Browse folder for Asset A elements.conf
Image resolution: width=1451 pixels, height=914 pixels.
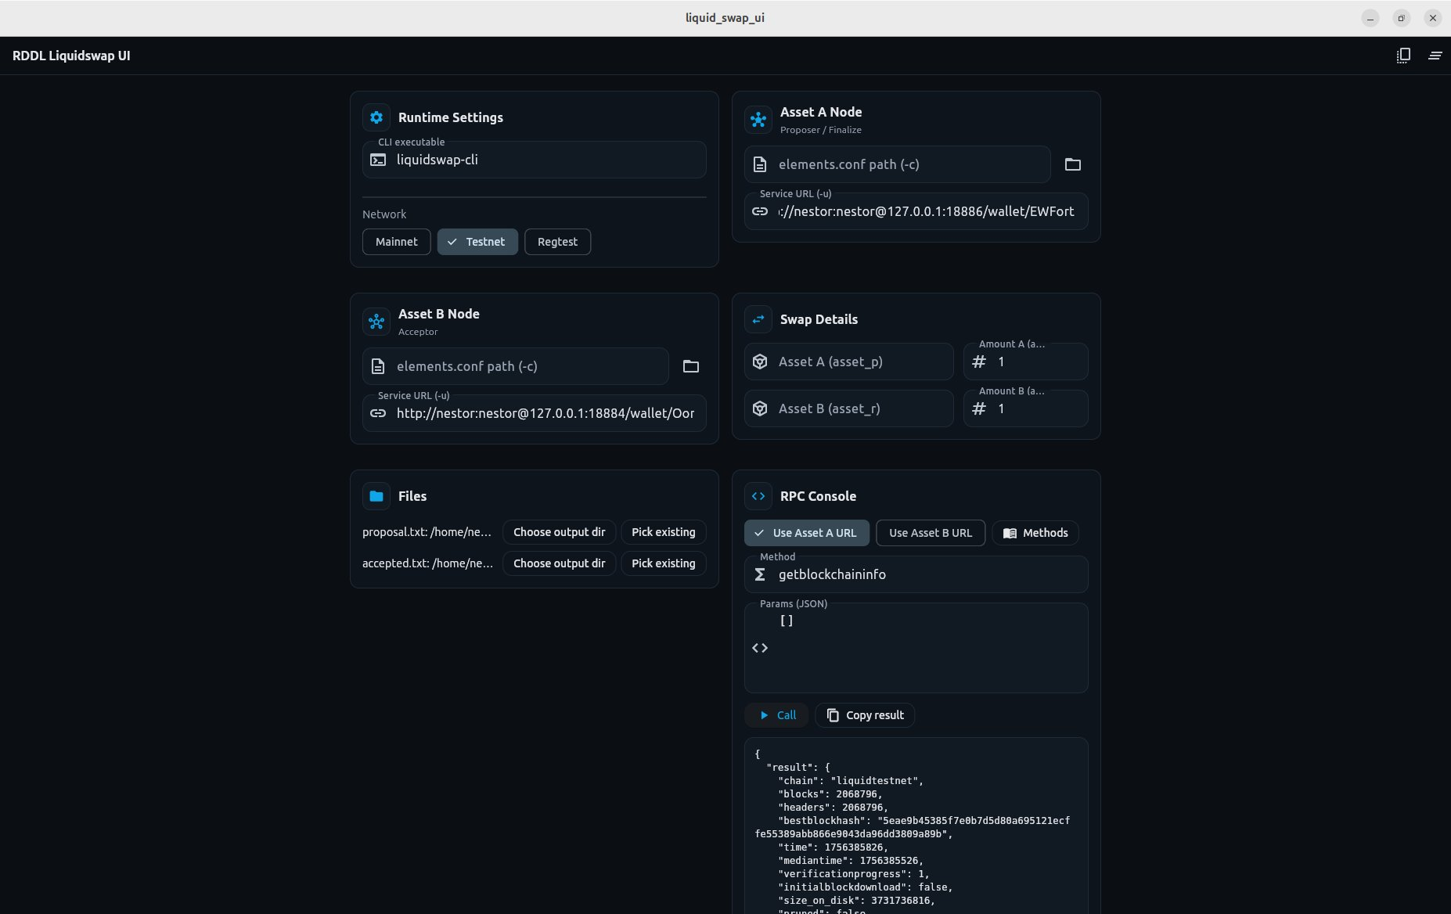[x=1072, y=164]
